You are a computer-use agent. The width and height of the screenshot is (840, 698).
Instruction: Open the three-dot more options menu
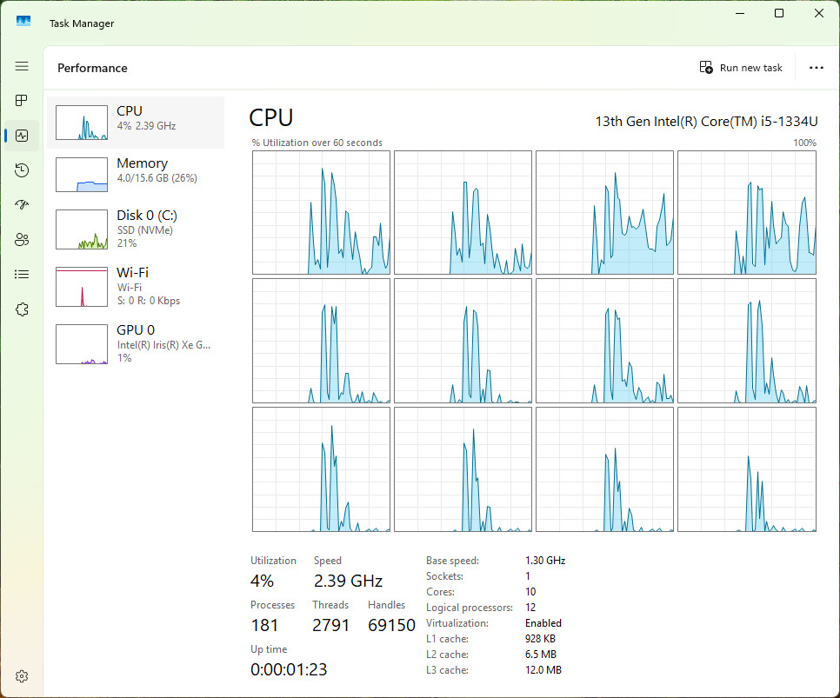[x=816, y=68]
